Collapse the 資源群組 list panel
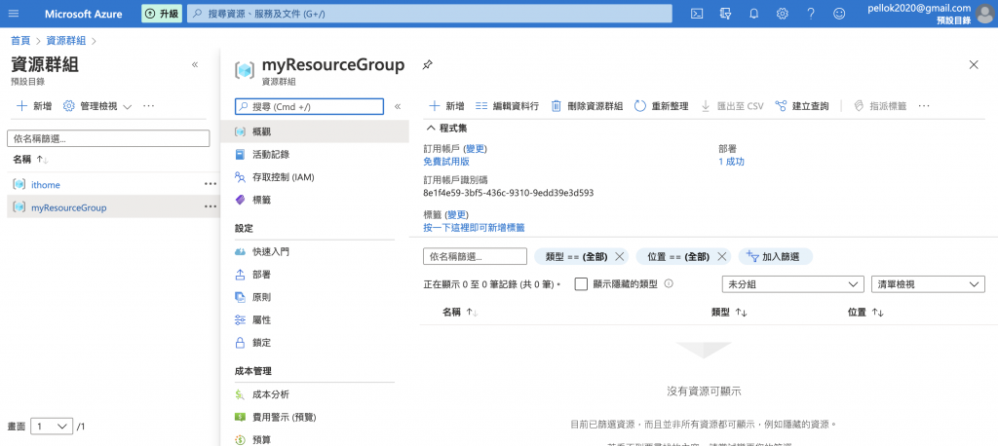 [195, 64]
